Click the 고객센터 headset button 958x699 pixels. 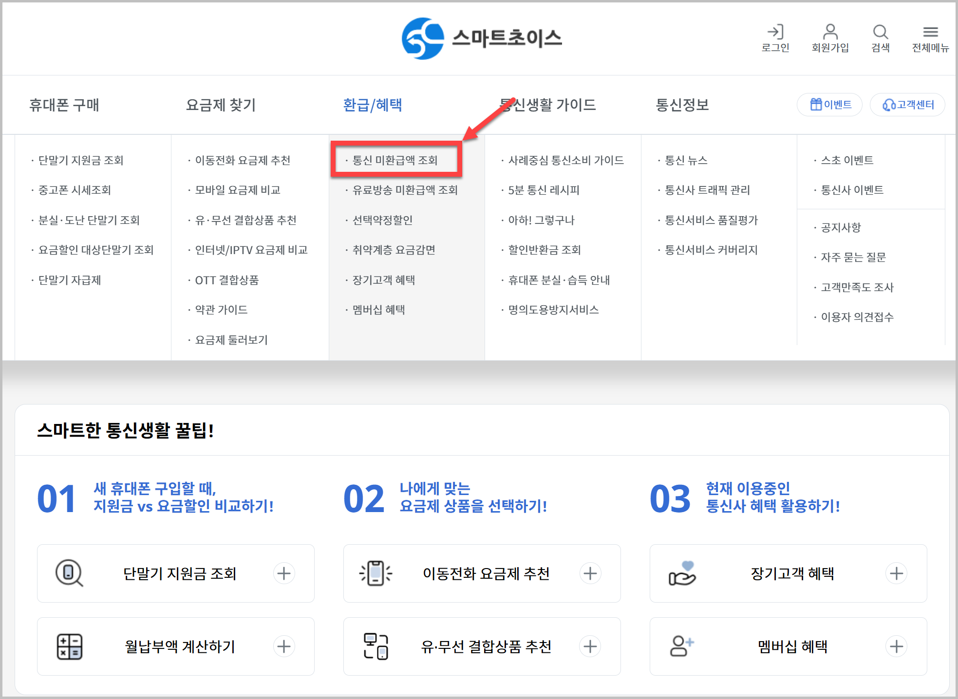coord(908,105)
